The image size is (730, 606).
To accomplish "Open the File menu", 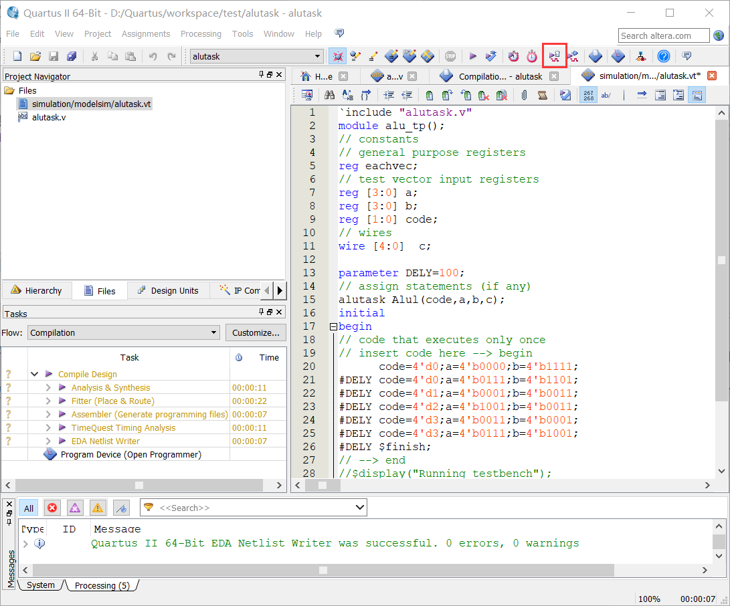I will tap(13, 34).
